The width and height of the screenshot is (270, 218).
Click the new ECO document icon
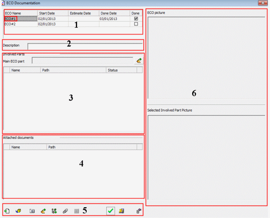(7, 211)
